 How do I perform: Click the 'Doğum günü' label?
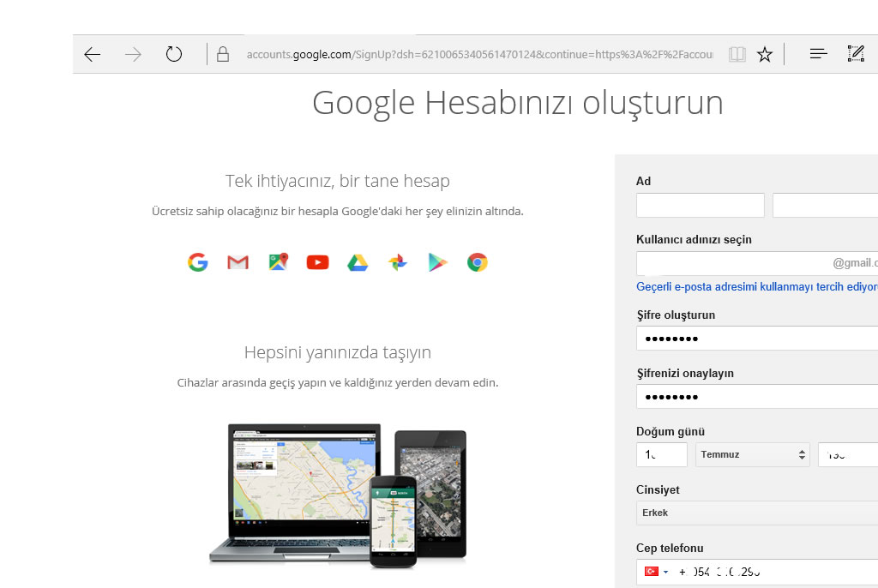(671, 432)
